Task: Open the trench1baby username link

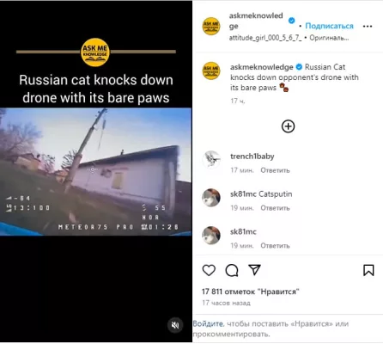Action: pyautogui.click(x=252, y=157)
